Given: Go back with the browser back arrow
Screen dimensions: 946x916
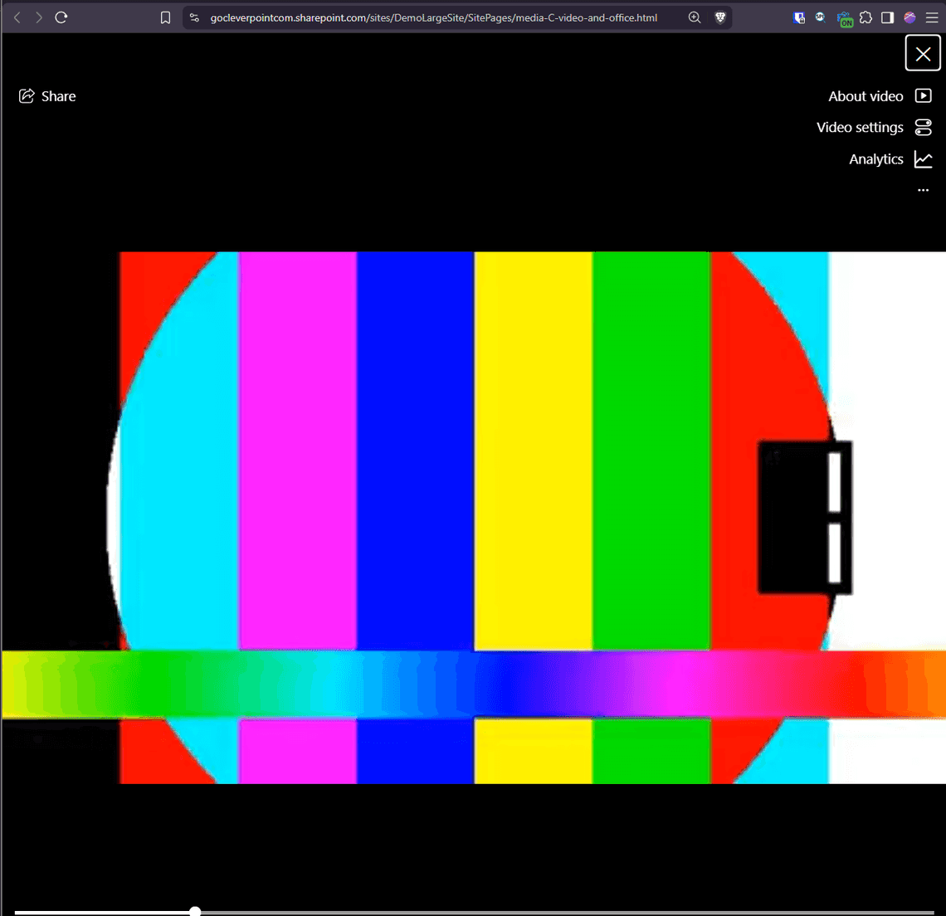Looking at the screenshot, I should click(17, 17).
